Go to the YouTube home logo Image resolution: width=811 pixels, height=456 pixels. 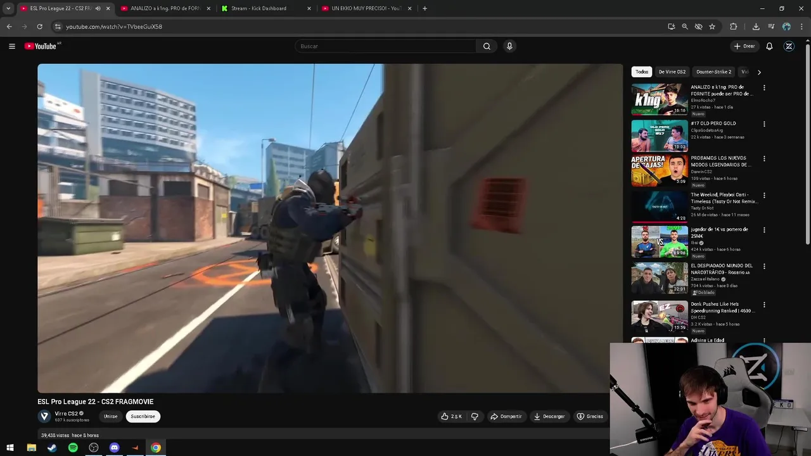pyautogui.click(x=42, y=46)
